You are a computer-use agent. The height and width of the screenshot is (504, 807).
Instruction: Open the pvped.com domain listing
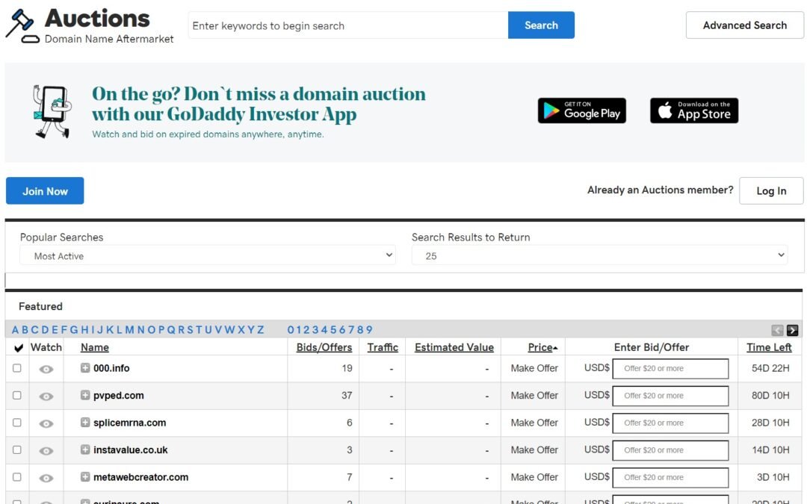click(118, 396)
